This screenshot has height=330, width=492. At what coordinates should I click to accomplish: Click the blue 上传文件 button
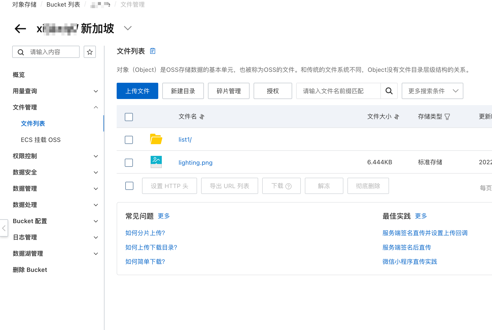click(x=137, y=91)
